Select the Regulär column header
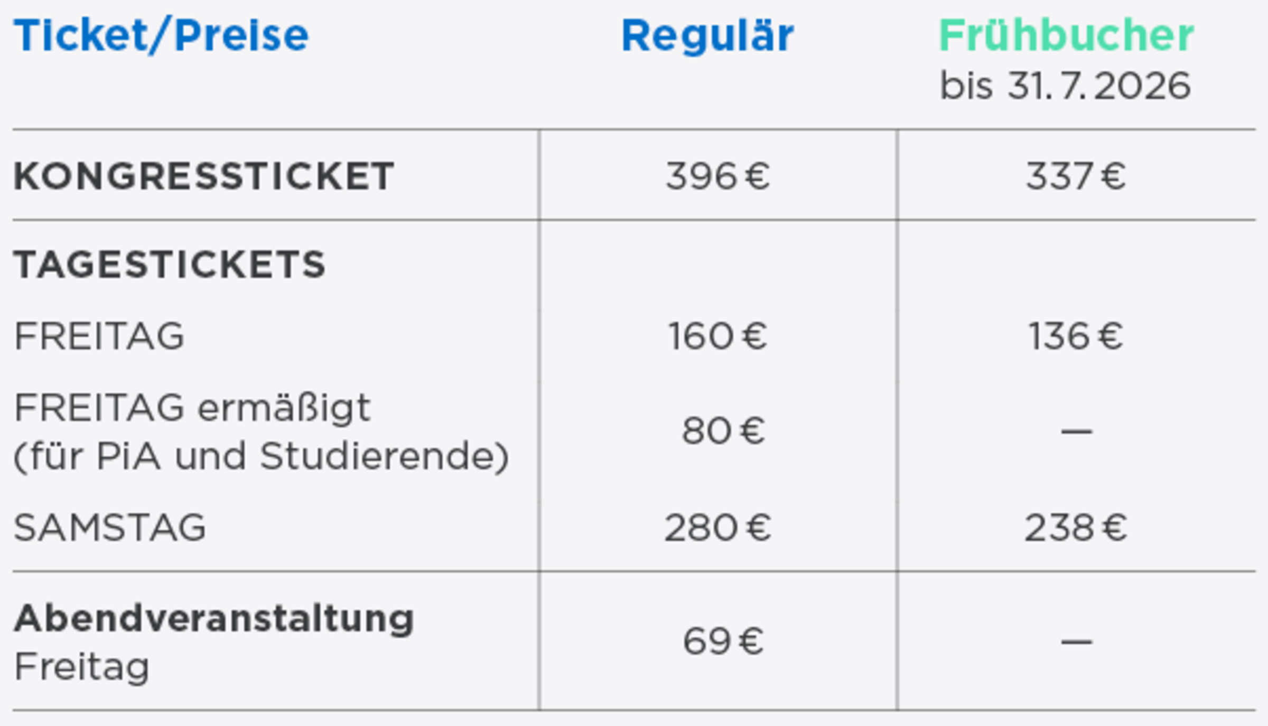 [x=707, y=36]
